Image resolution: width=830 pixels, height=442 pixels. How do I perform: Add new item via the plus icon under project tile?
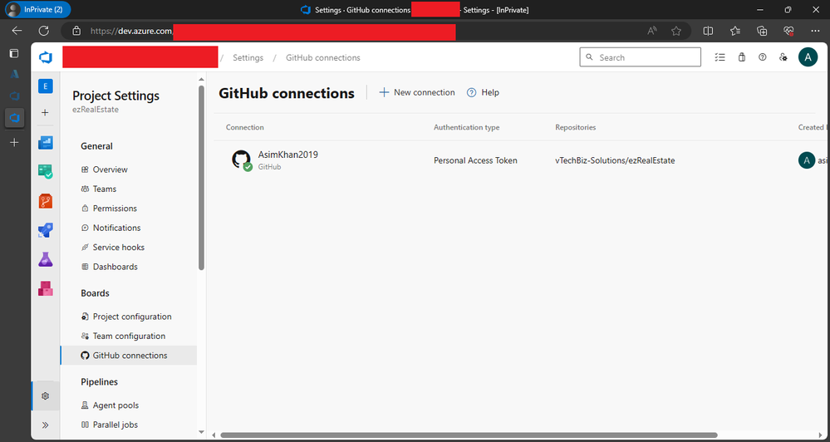[46, 112]
